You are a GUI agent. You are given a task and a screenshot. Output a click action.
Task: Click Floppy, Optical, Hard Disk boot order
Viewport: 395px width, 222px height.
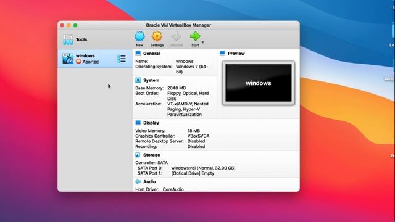tap(188, 96)
